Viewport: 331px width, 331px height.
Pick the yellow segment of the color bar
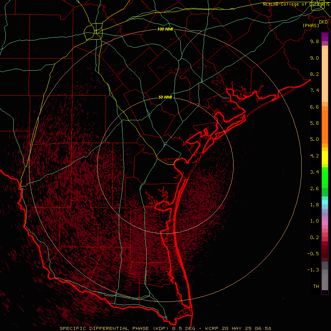point(325,157)
